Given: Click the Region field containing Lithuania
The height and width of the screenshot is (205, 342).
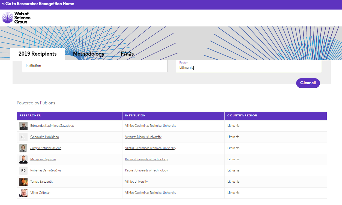Looking at the screenshot, I should click(248, 66).
